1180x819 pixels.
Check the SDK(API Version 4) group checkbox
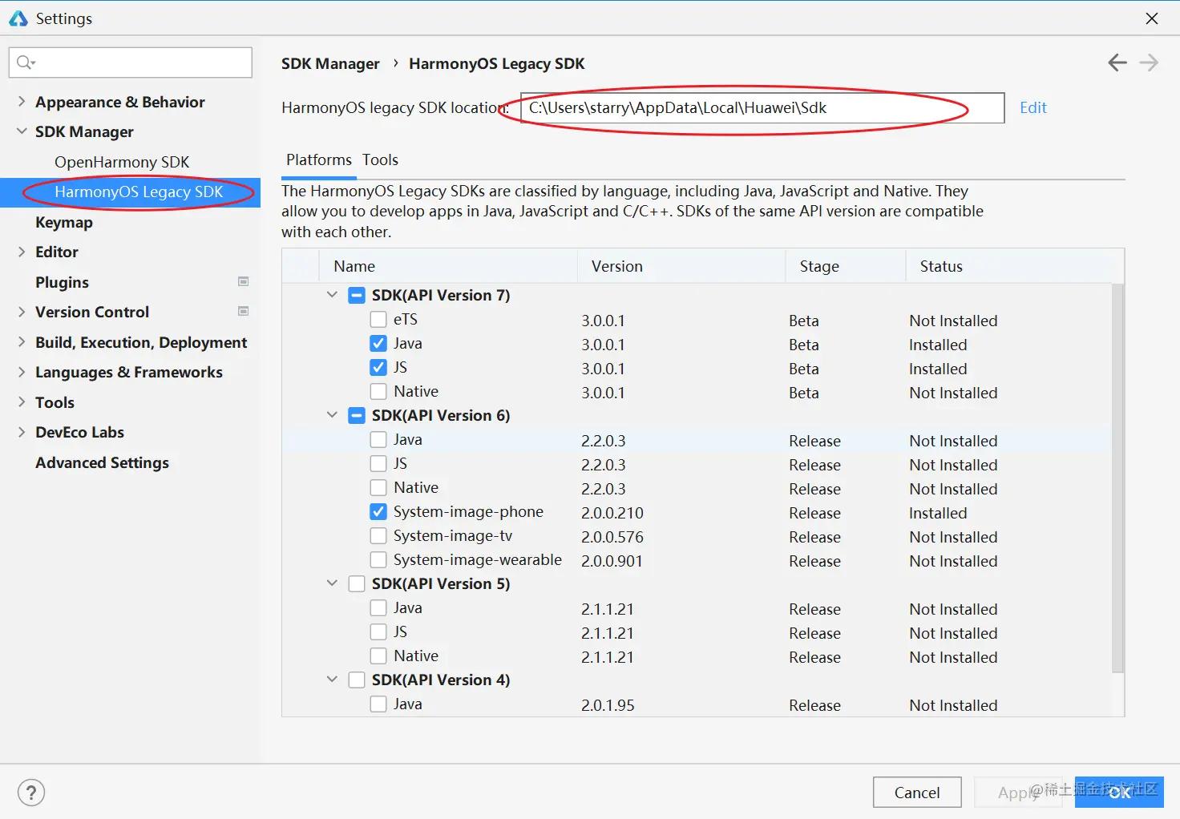357,680
